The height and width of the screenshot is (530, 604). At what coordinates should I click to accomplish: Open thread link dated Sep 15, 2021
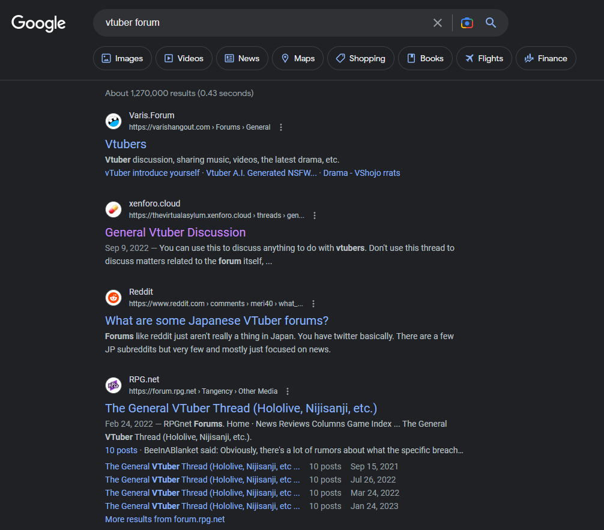(202, 466)
